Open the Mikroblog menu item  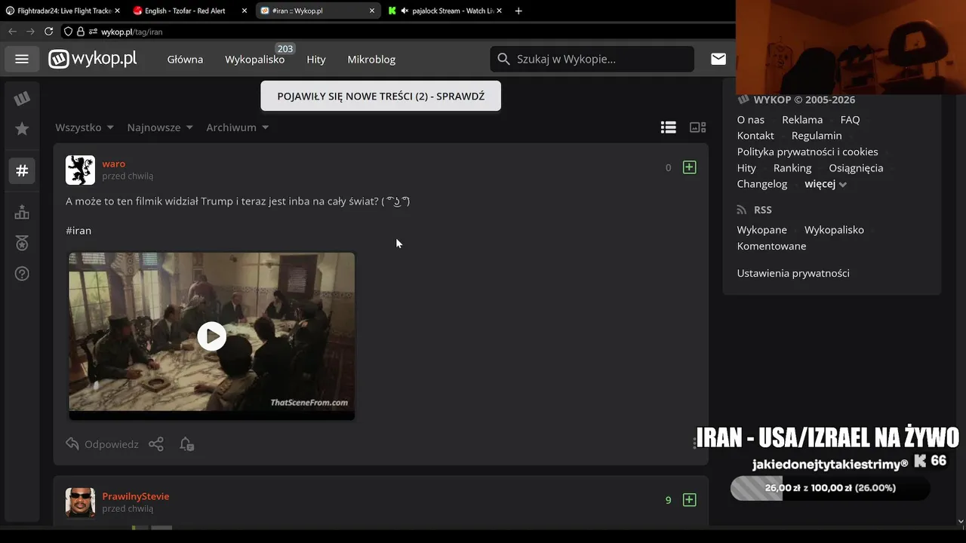point(371,59)
